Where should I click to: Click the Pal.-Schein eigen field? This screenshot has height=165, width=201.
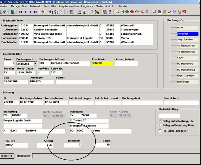(81, 103)
